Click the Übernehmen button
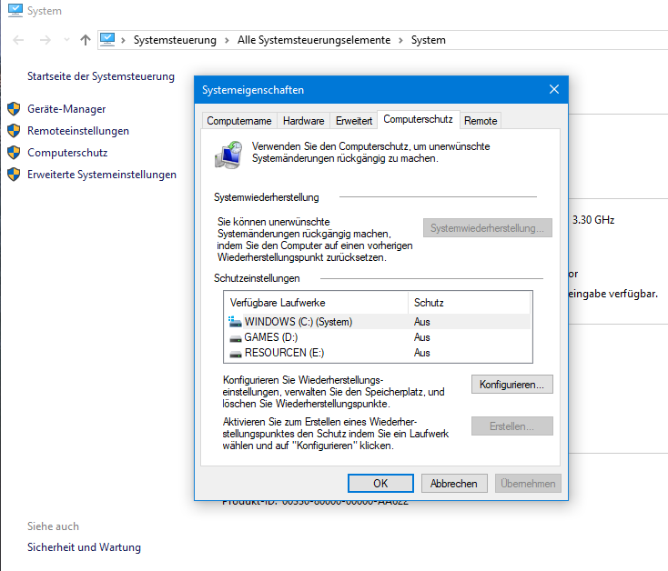Image resolution: width=668 pixels, height=571 pixels. (528, 484)
